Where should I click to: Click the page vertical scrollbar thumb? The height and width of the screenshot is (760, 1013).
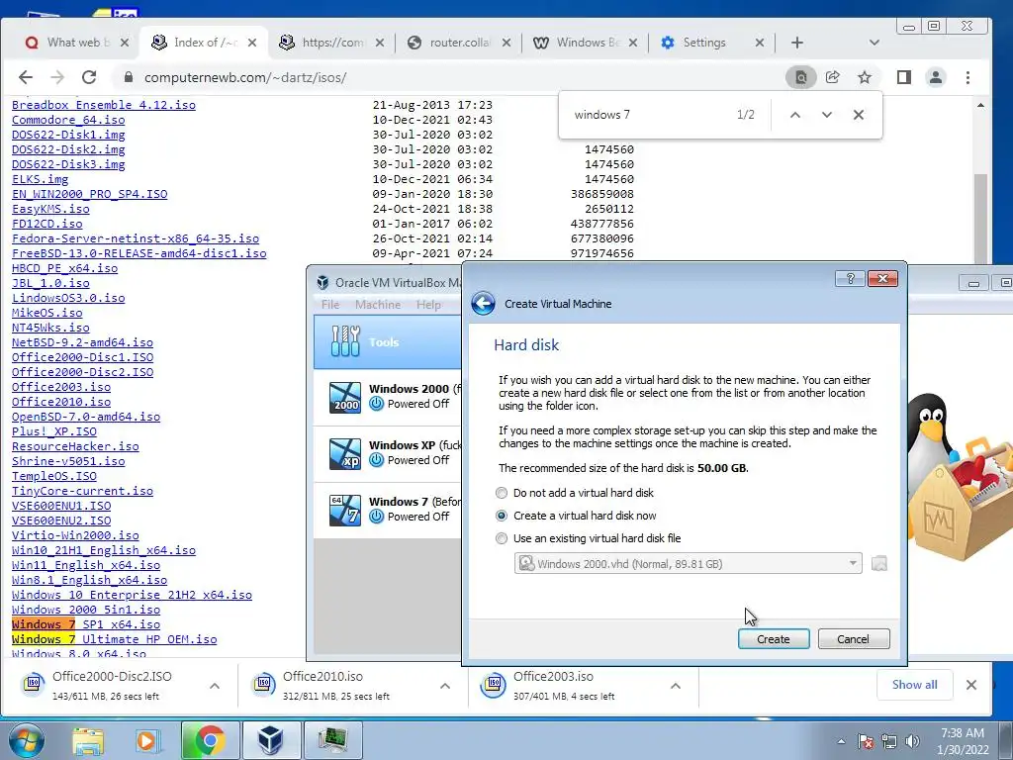980,217
